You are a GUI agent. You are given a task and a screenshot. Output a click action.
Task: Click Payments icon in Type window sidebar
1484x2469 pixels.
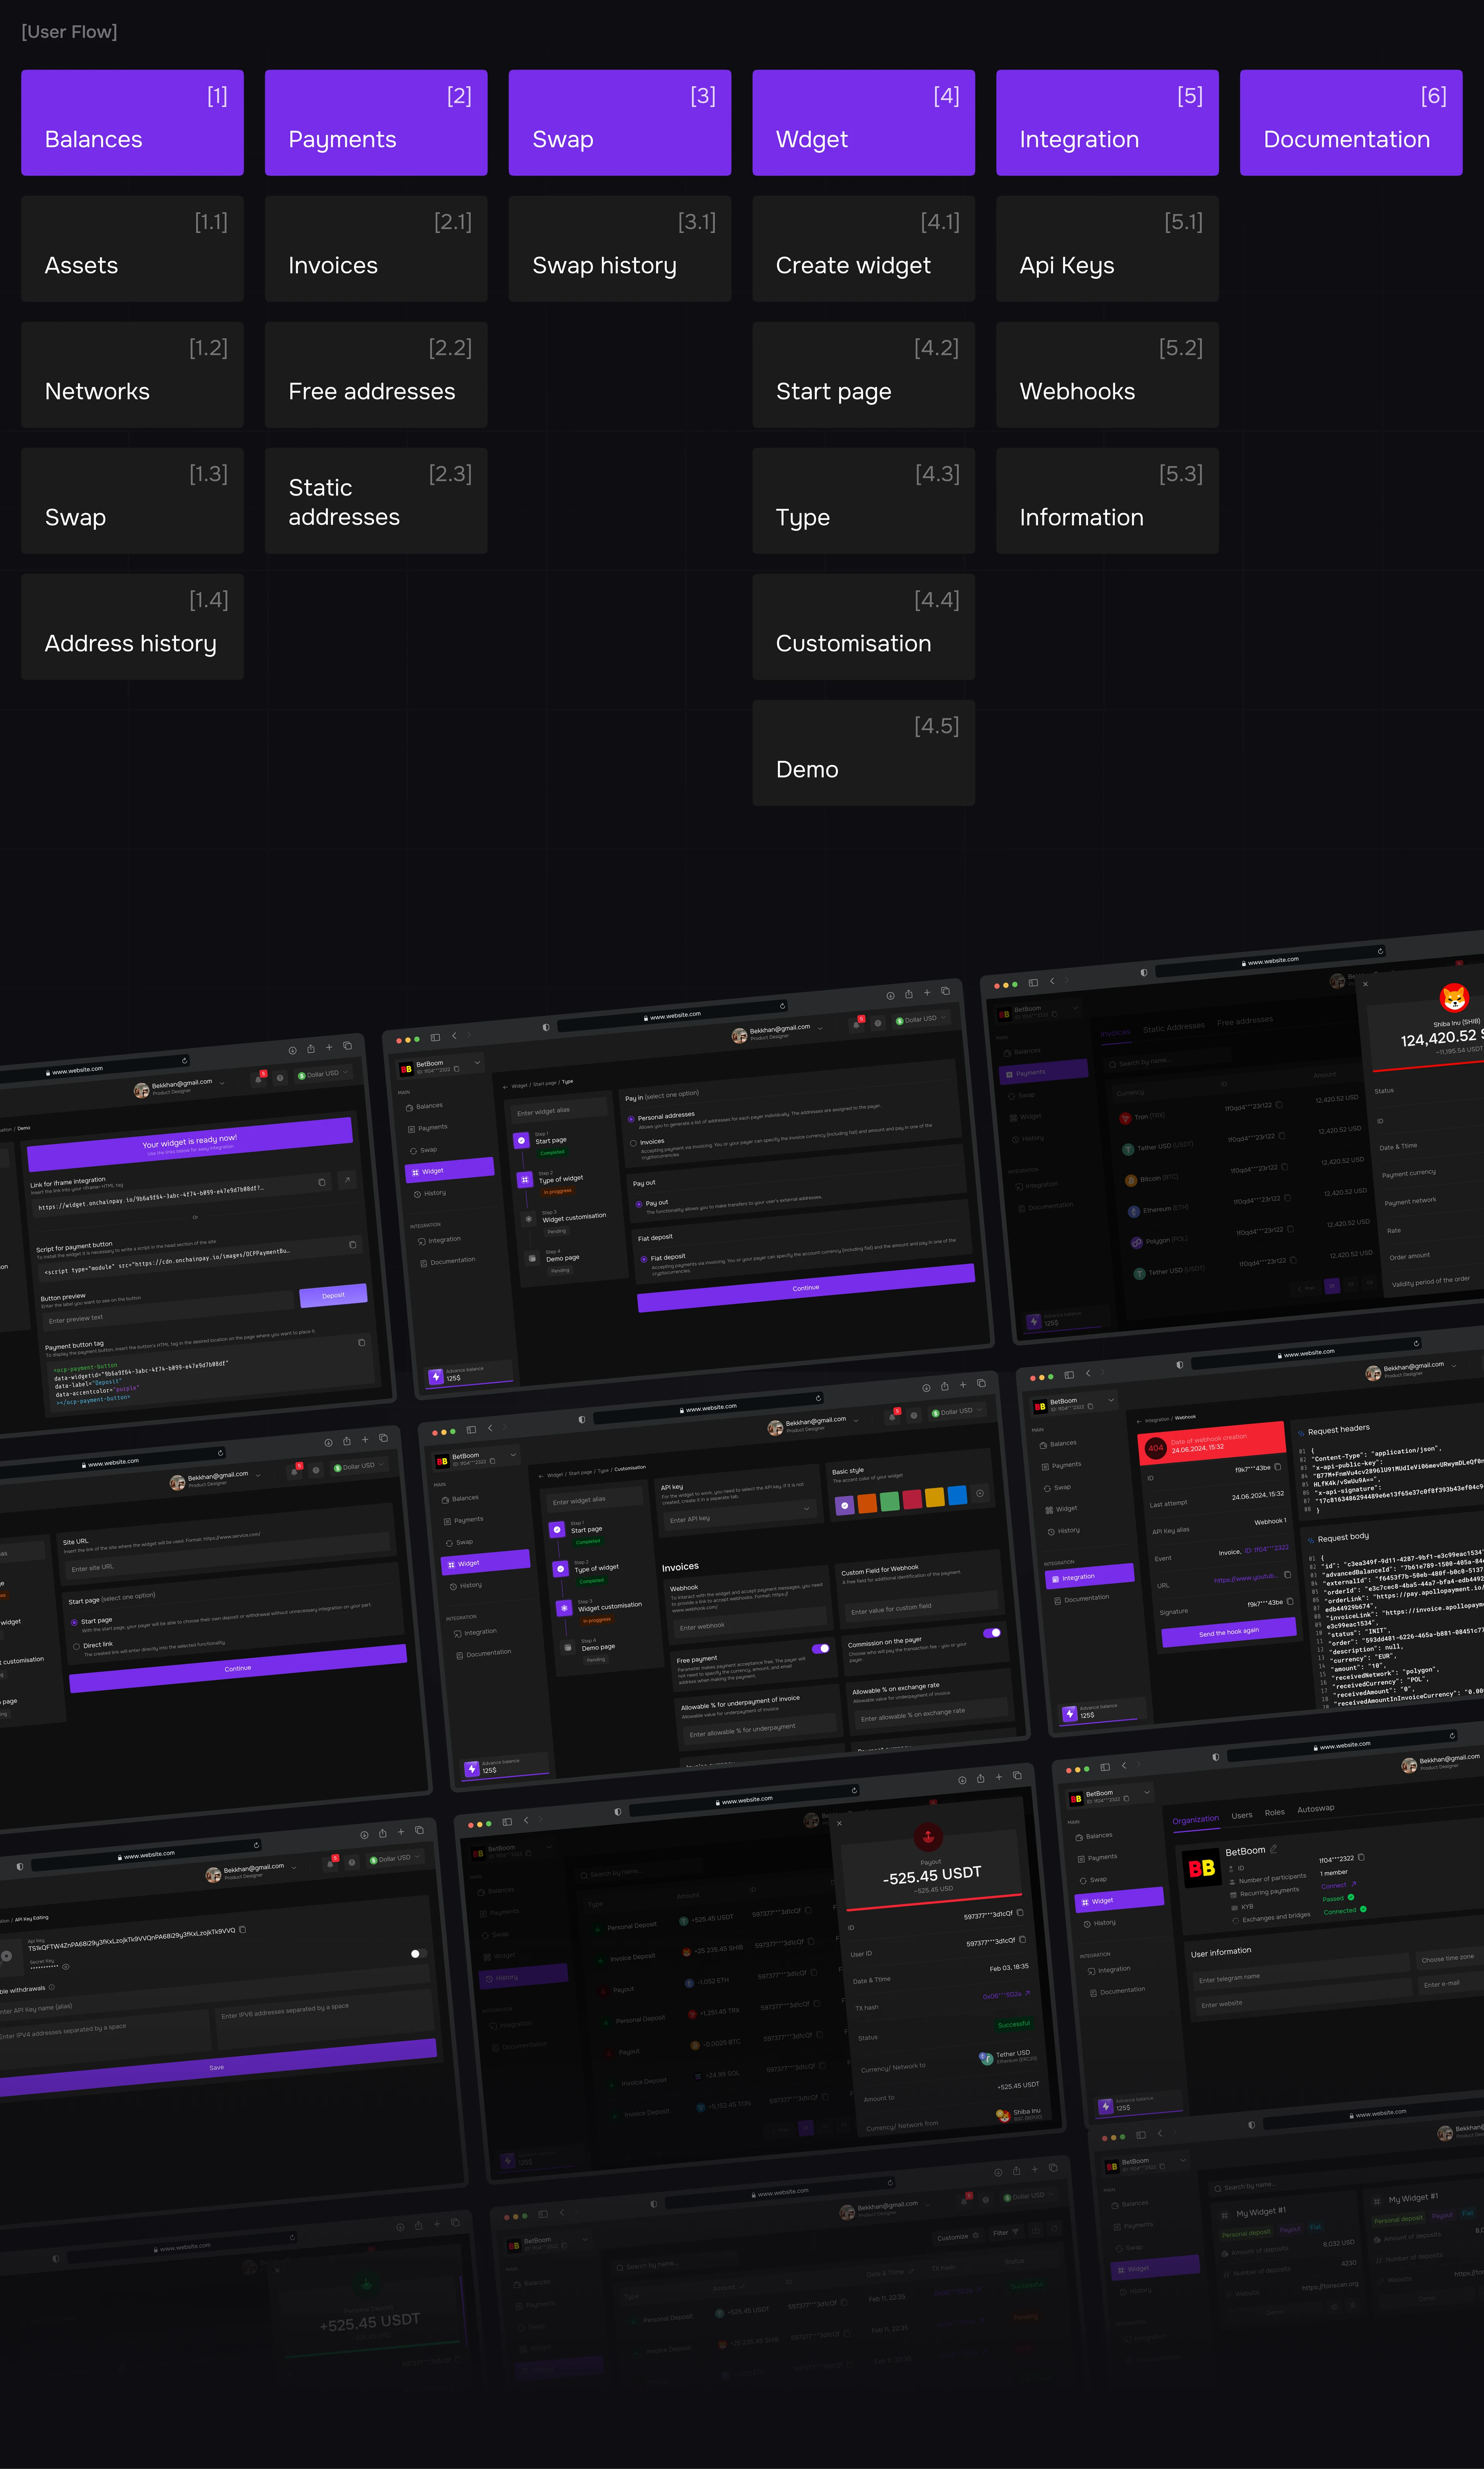411,1129
